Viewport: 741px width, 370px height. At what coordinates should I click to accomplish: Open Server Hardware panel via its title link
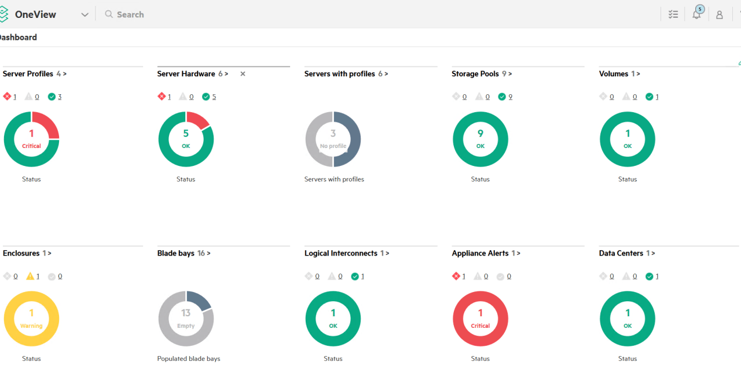tap(186, 73)
